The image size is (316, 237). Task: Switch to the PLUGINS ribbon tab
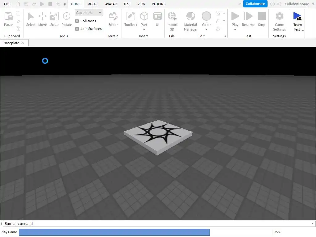[159, 4]
